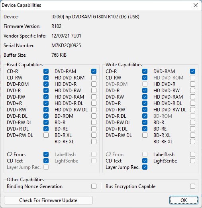
Task: Toggle Read DVD+R DL checkbox
Action: [x=46, y=129]
